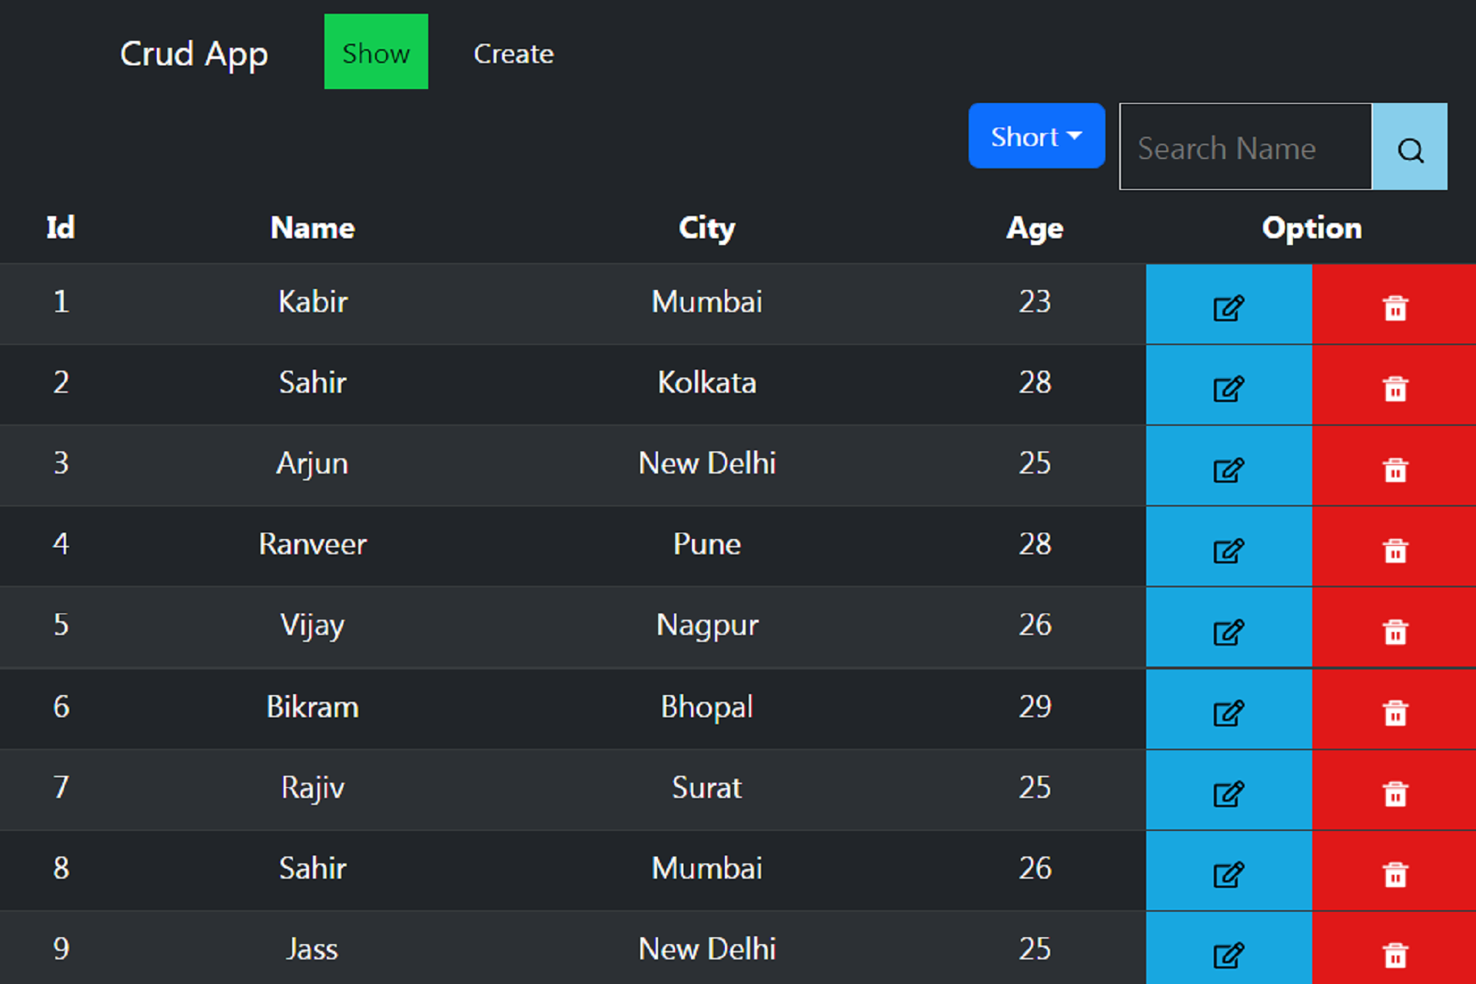
Task: Click the City column header
Action: [706, 228]
